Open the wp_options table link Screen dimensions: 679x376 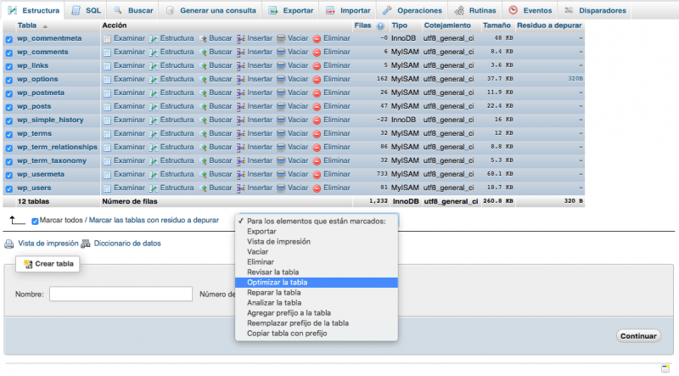[37, 79]
